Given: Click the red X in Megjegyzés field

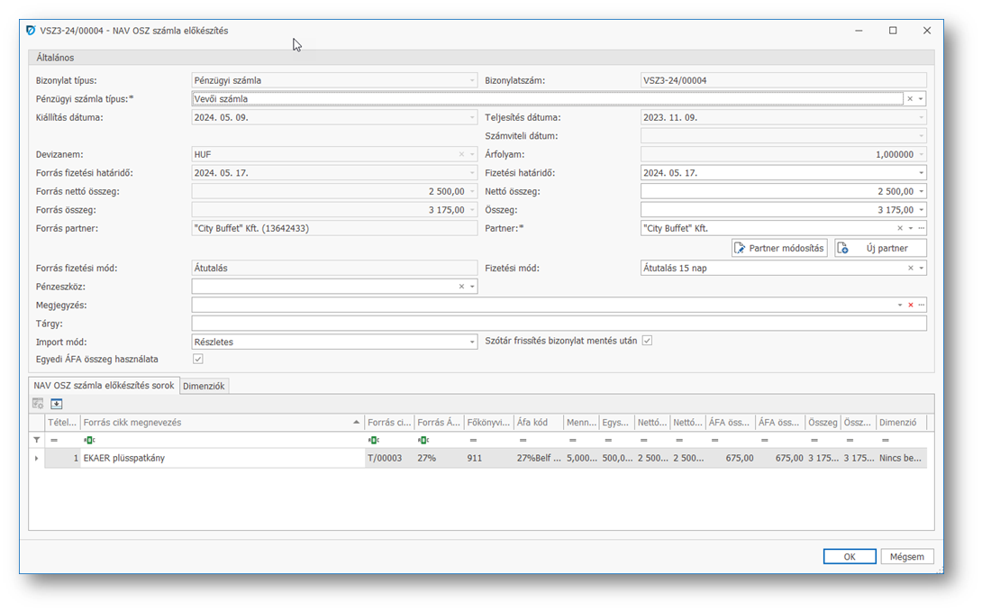Looking at the screenshot, I should click(910, 306).
